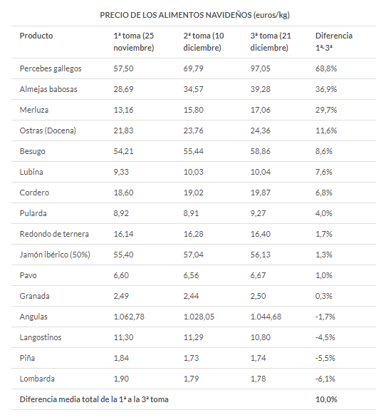386x420 pixels.
Task: Select the Ostras (Docena) row label
Action: click(48, 130)
